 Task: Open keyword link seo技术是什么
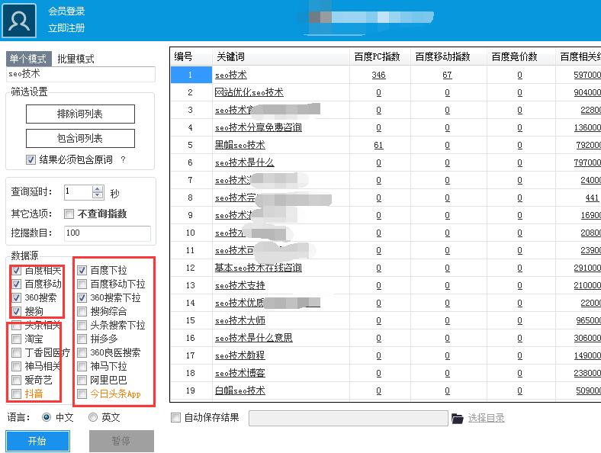[245, 163]
